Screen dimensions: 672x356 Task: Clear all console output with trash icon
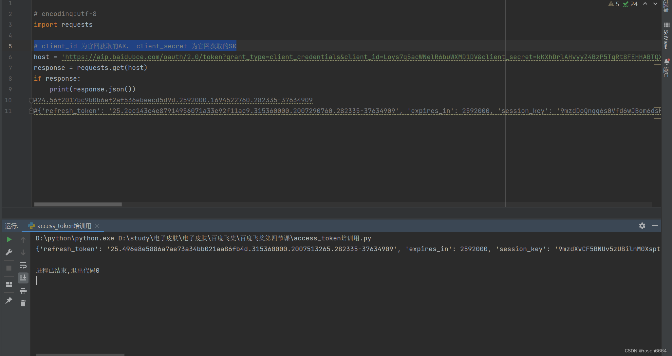(x=23, y=303)
